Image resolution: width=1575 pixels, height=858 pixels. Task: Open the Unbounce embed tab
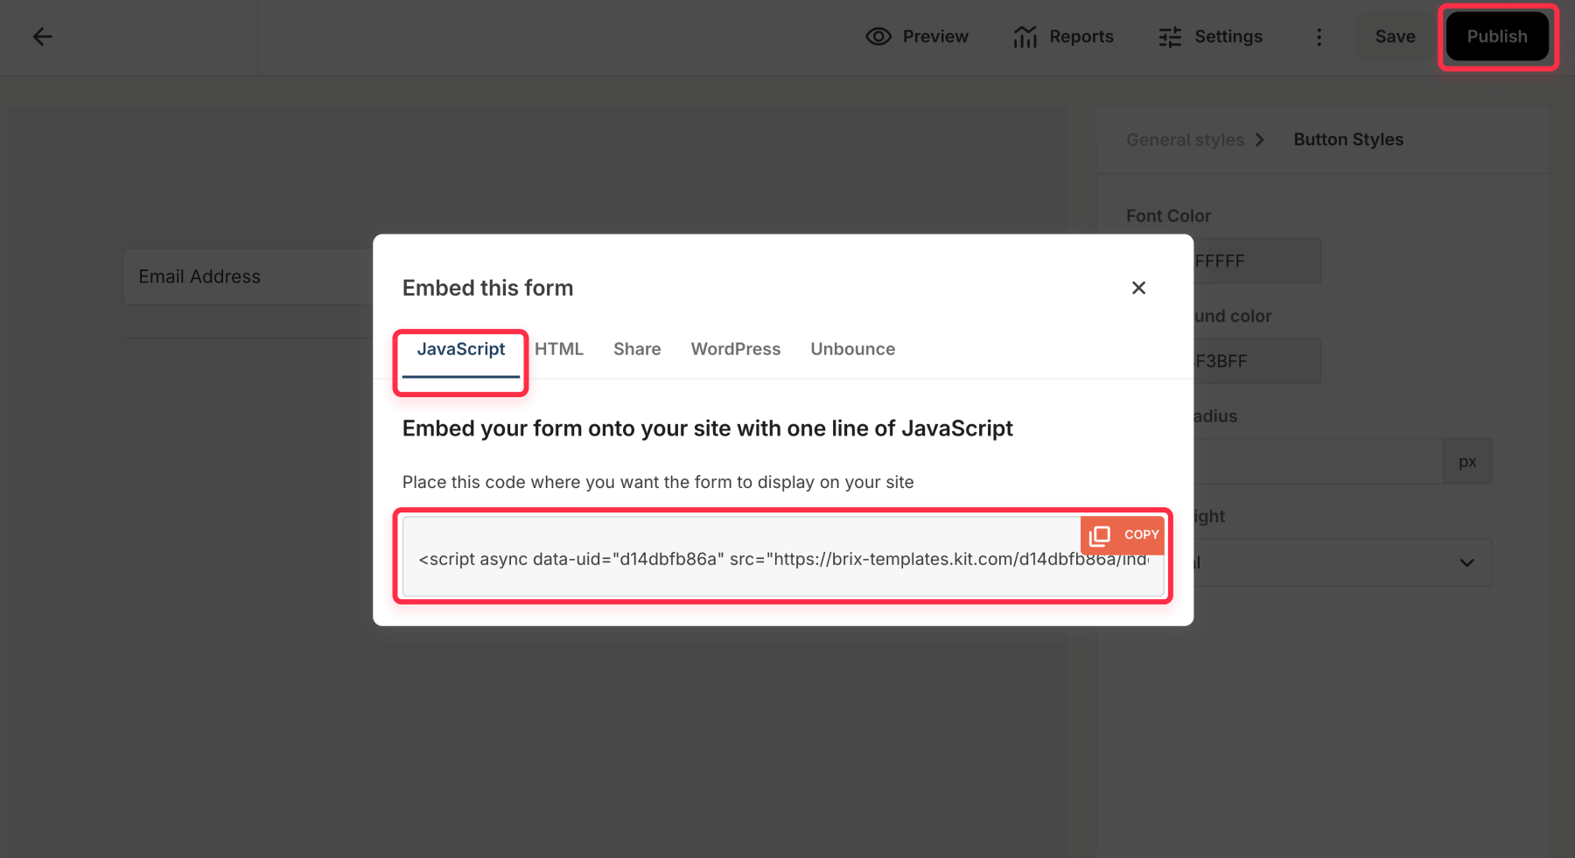coord(853,349)
